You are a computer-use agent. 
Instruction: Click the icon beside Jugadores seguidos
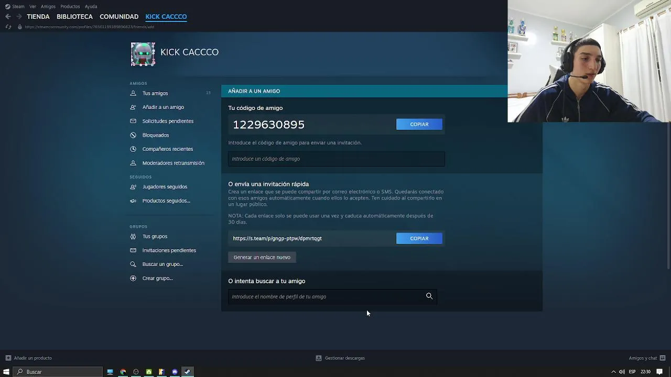[x=133, y=186]
